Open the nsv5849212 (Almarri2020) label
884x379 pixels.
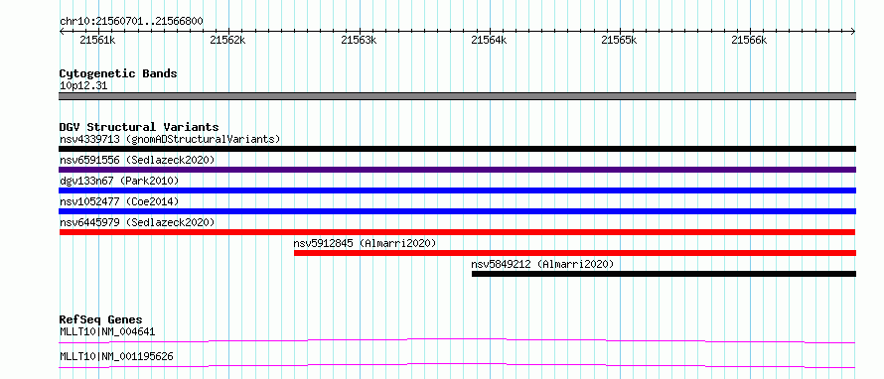coord(542,264)
